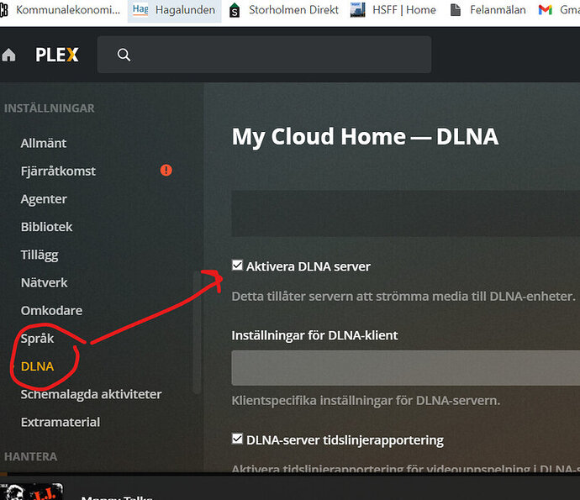The height and width of the screenshot is (500, 580).
Task: Focus the Plex search field
Action: [264, 55]
